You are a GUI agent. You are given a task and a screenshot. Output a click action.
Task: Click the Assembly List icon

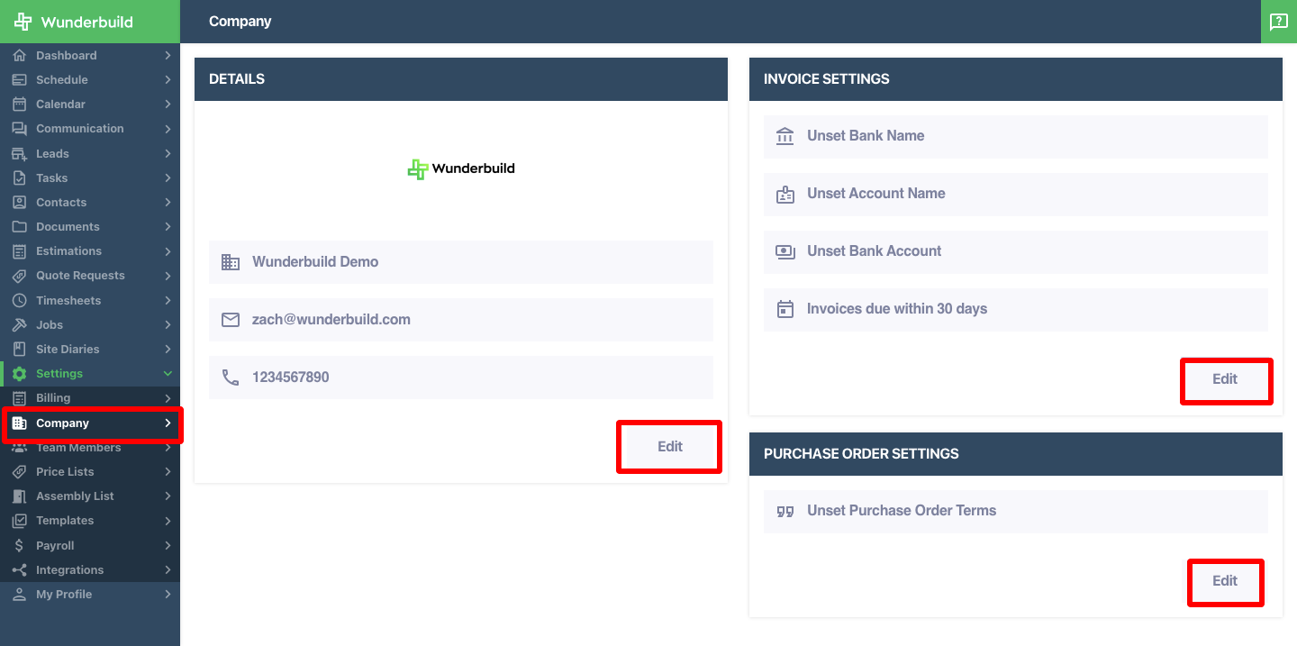[19, 496]
